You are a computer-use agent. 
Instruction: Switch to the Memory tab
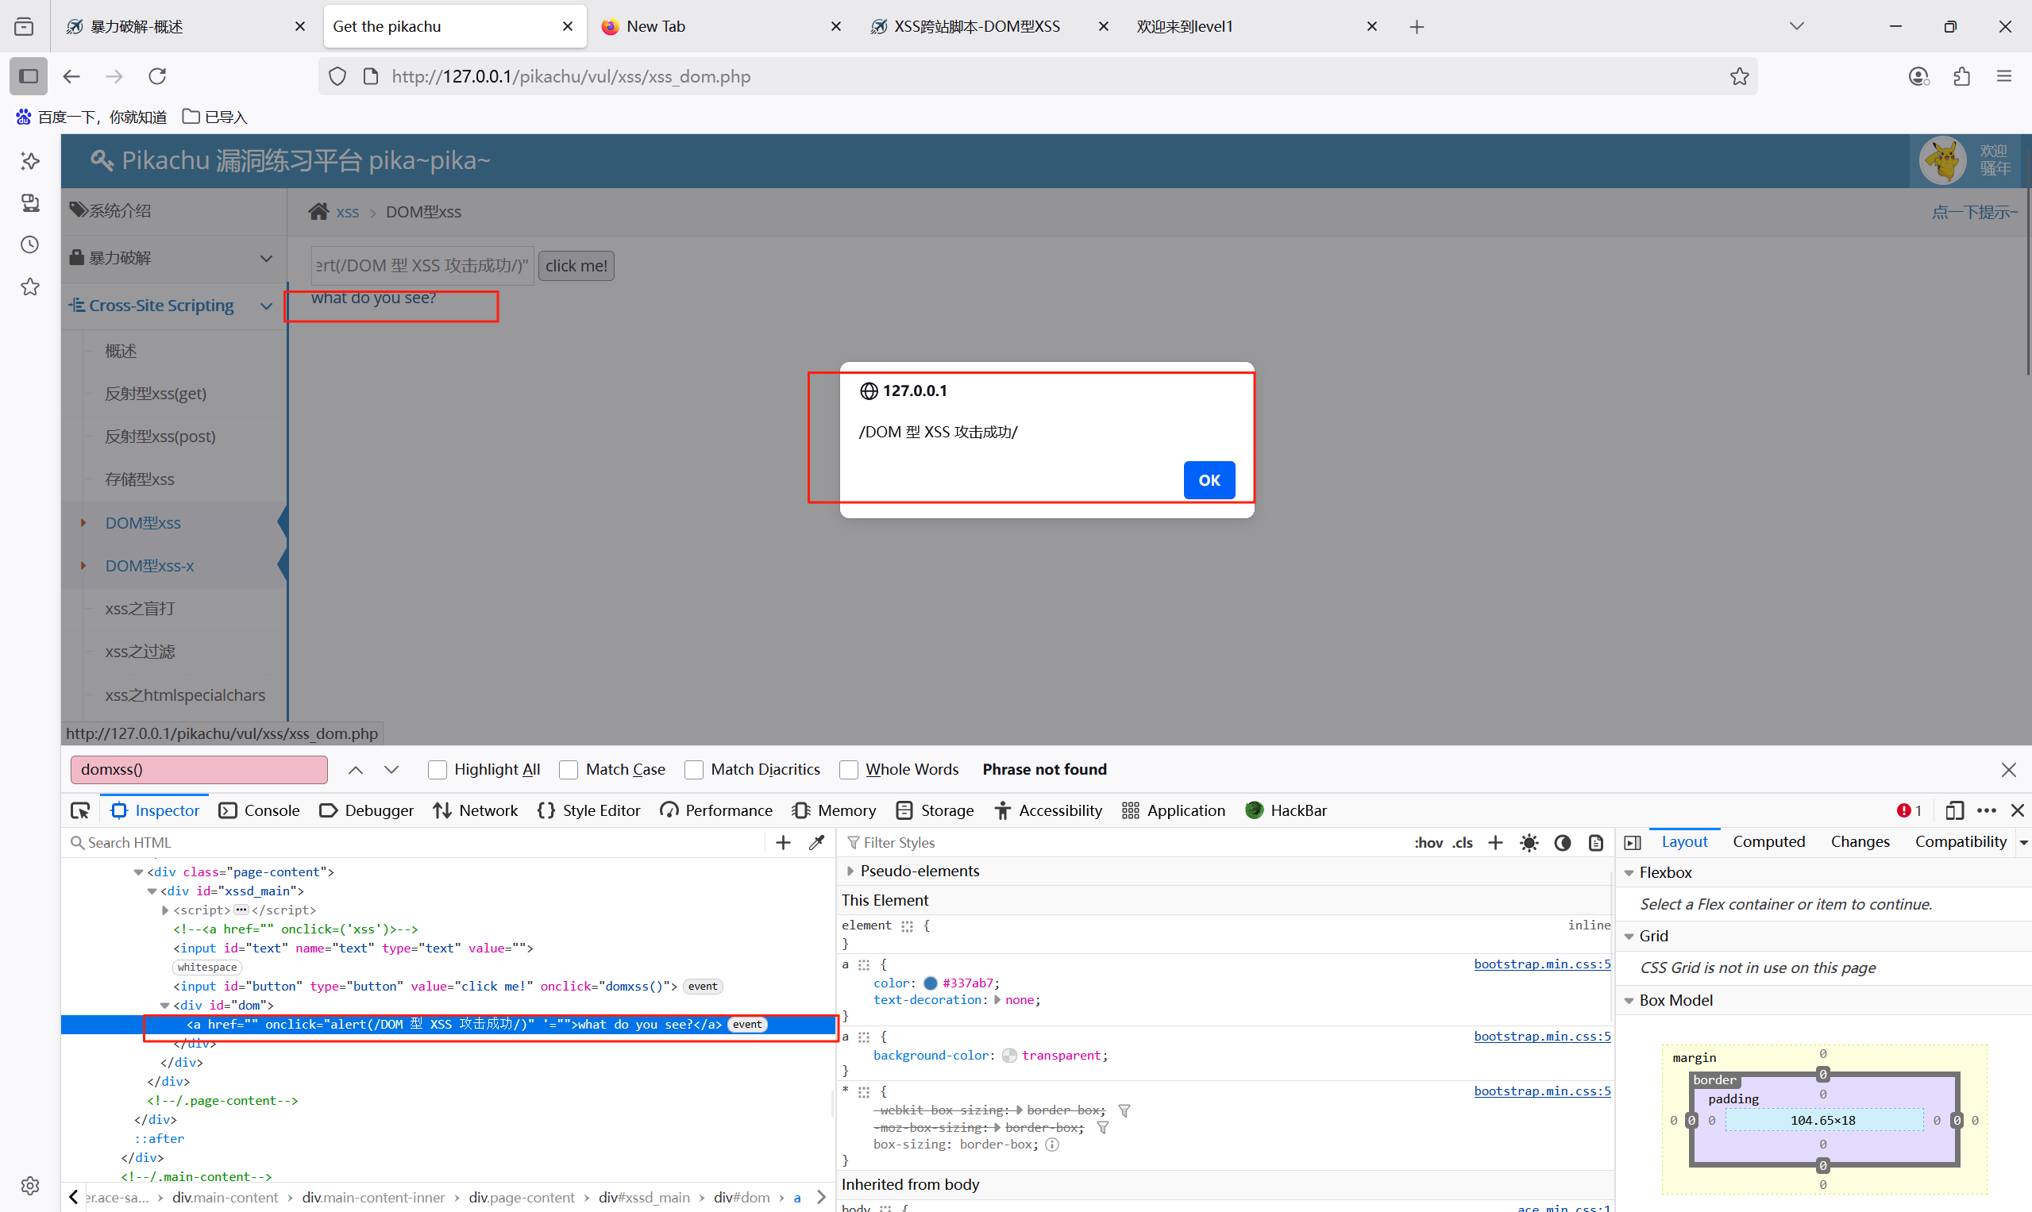point(835,810)
